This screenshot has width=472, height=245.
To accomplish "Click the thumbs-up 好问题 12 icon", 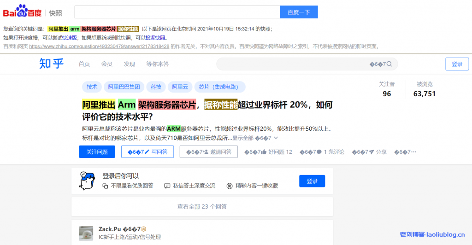I will click(264, 152).
